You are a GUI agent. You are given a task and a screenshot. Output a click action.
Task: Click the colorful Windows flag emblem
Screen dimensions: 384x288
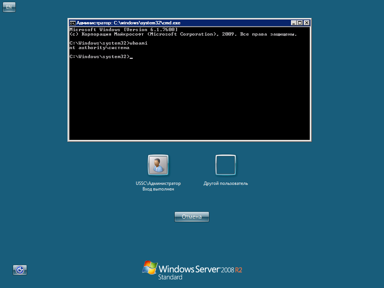click(x=150, y=268)
